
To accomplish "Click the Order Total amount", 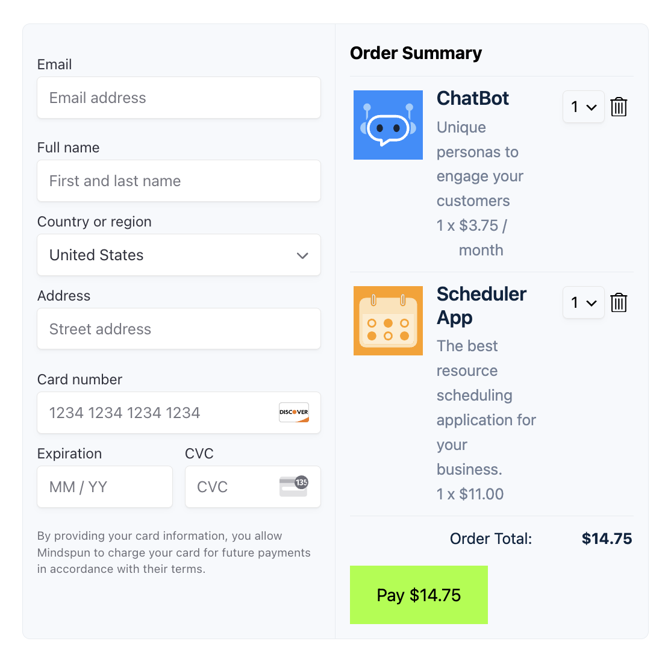I will [607, 539].
